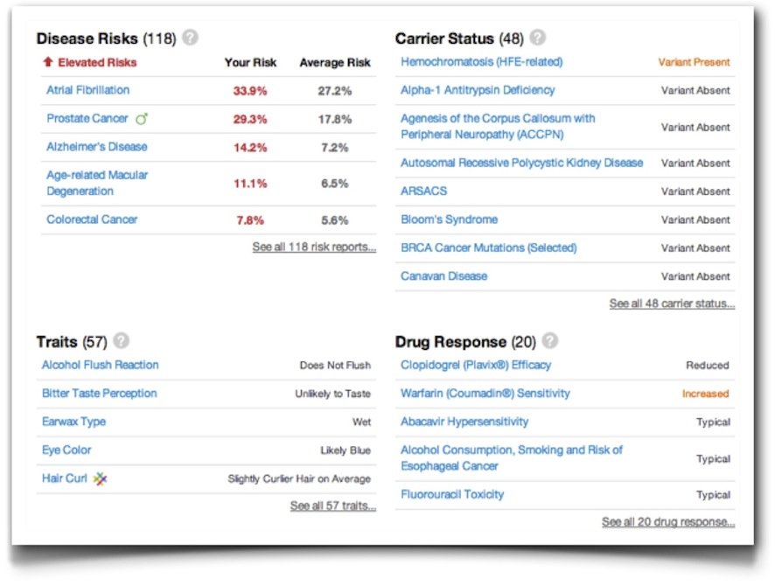The height and width of the screenshot is (586, 775).
Task: Click question mark icon next to Traits
Action: [x=122, y=341]
